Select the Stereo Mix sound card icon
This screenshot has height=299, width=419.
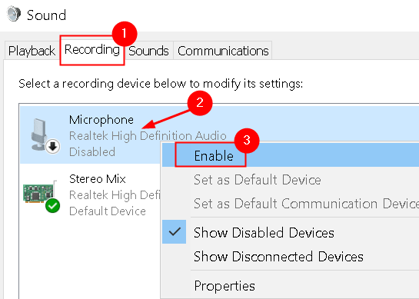[39, 192]
